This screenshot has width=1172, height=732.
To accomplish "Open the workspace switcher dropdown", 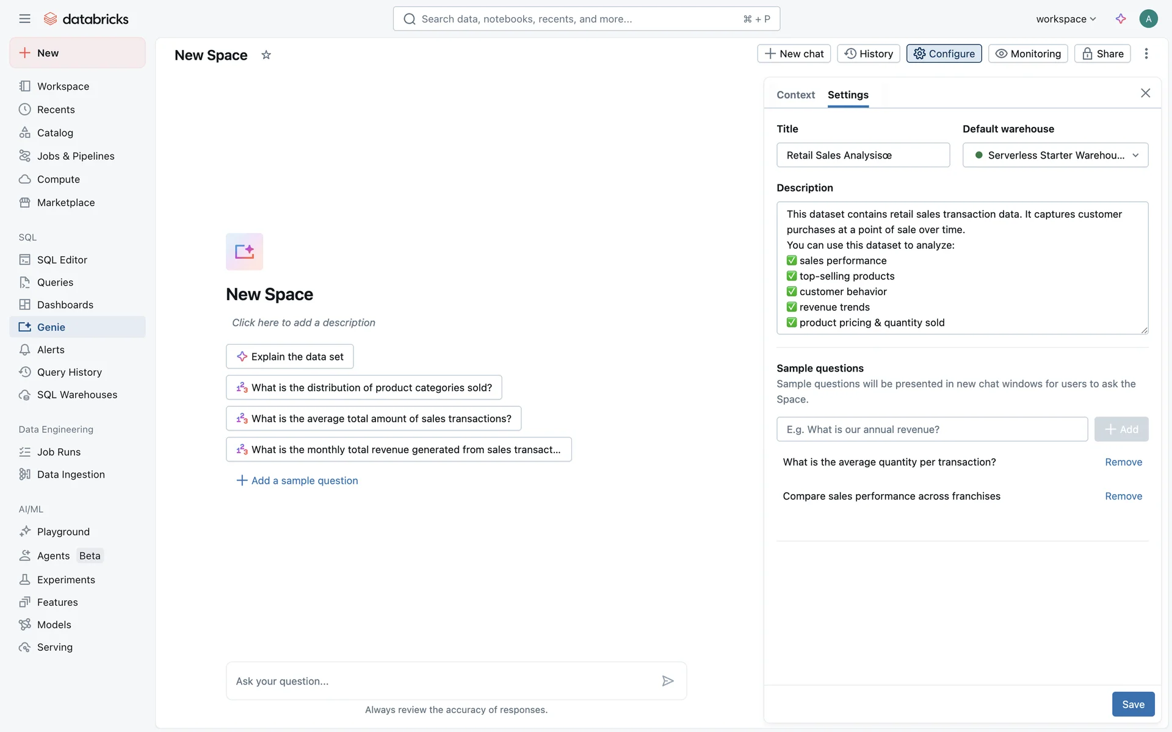I will (1066, 19).
